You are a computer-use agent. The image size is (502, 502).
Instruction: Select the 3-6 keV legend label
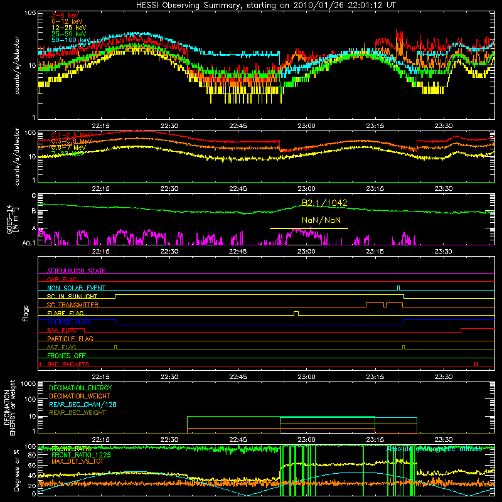pyautogui.click(x=65, y=15)
